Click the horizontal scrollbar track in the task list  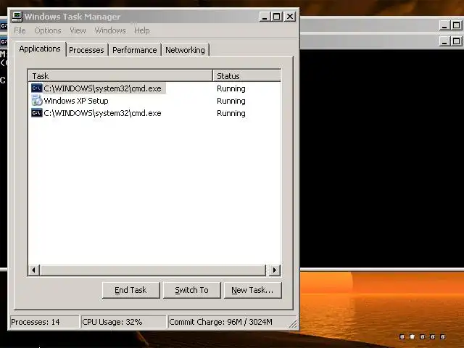153,270
